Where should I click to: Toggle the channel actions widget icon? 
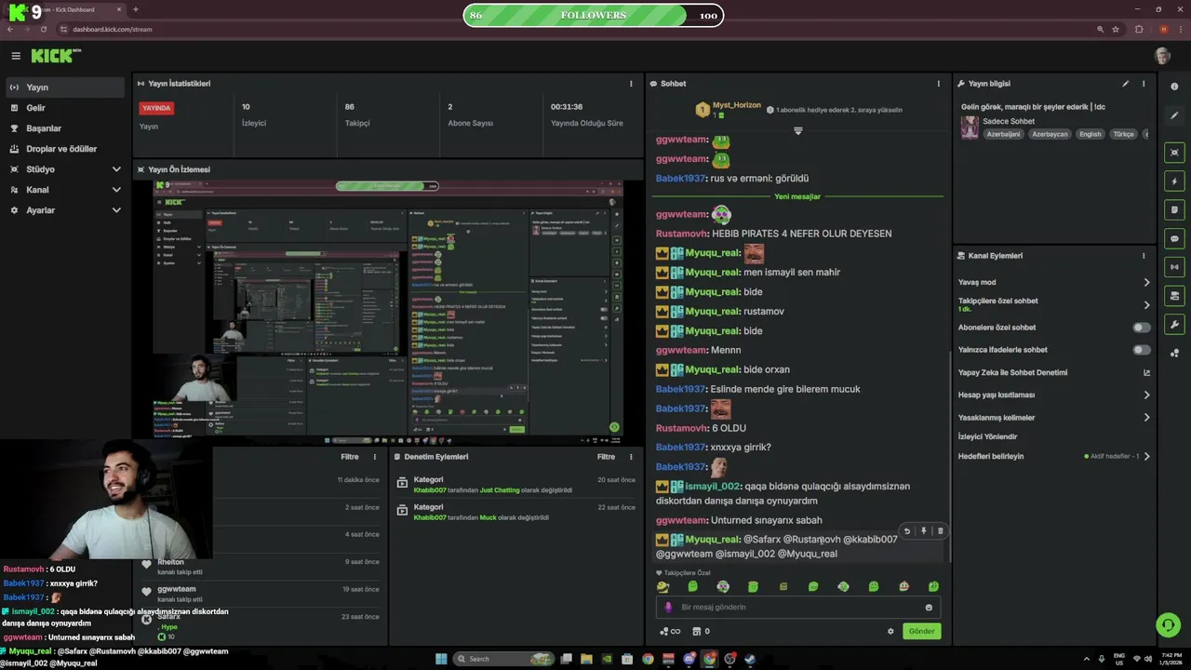1174,296
